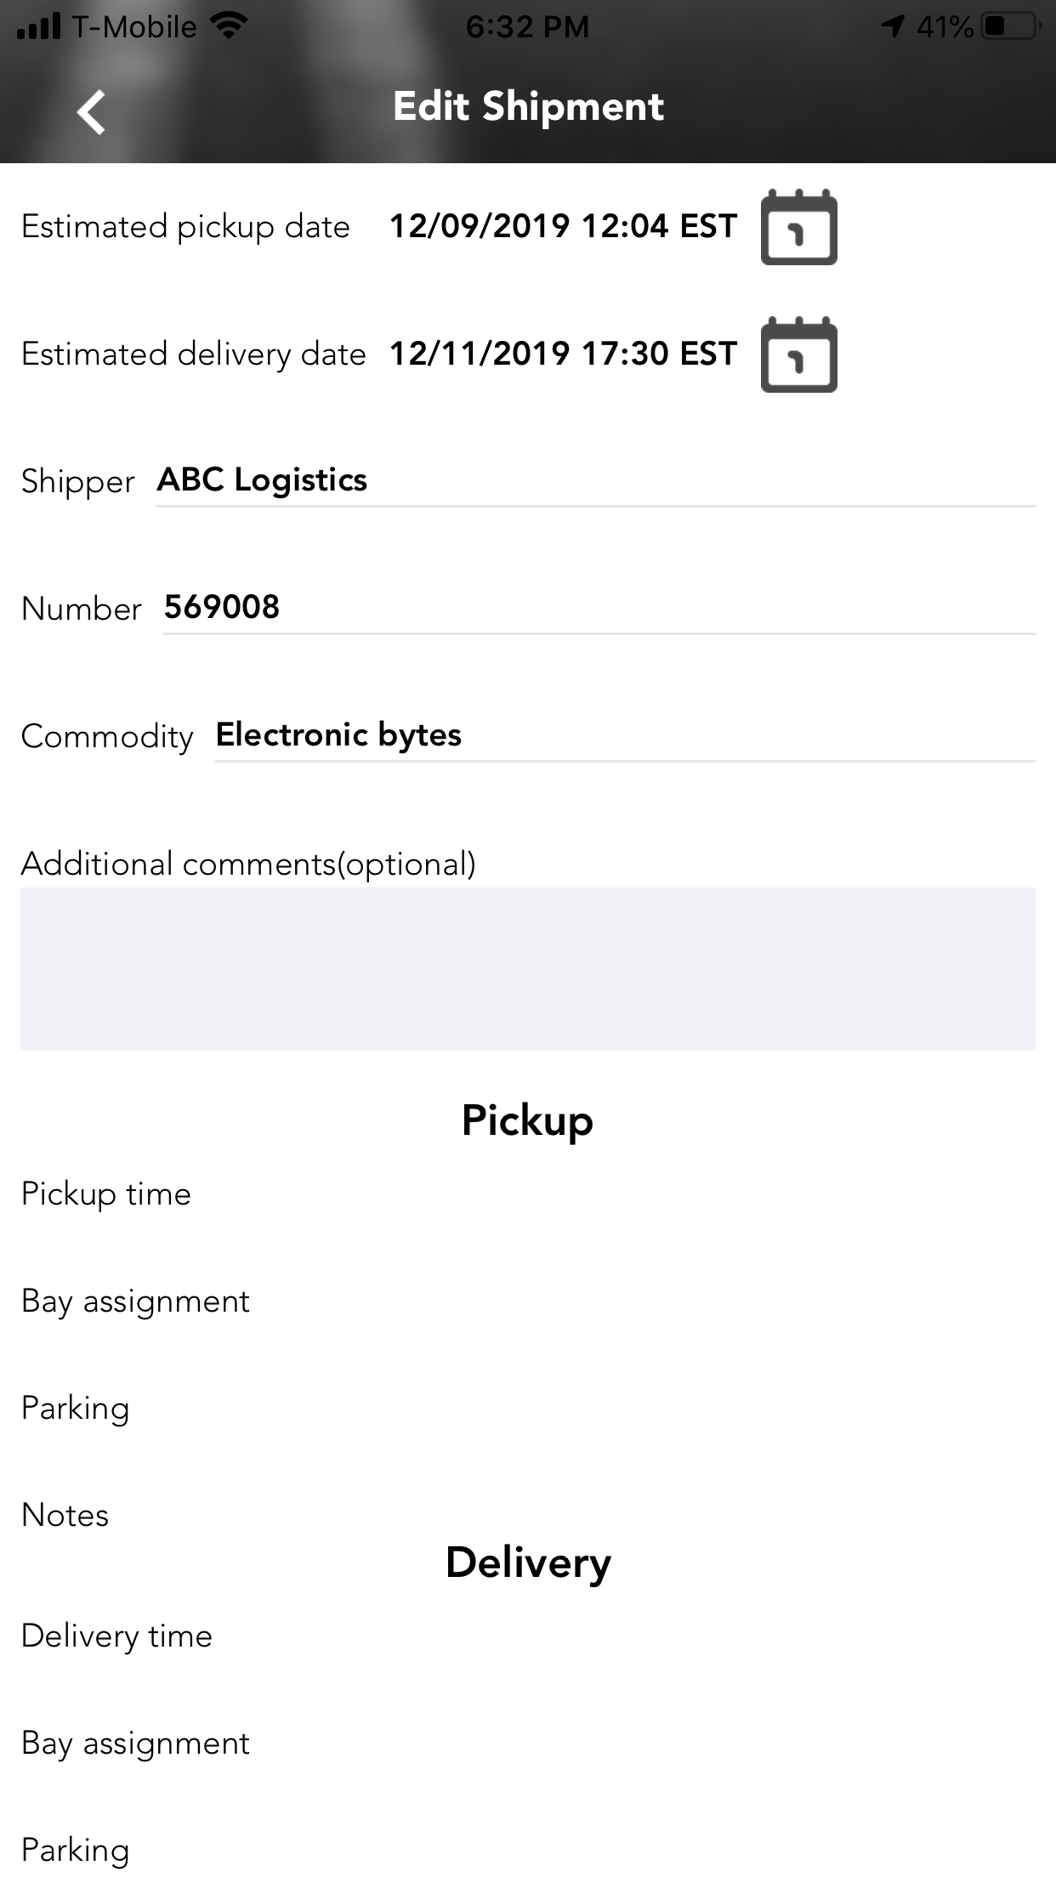This screenshot has width=1056, height=1877.
Task: Tap Bay assignment under Pickup
Action: (136, 1301)
